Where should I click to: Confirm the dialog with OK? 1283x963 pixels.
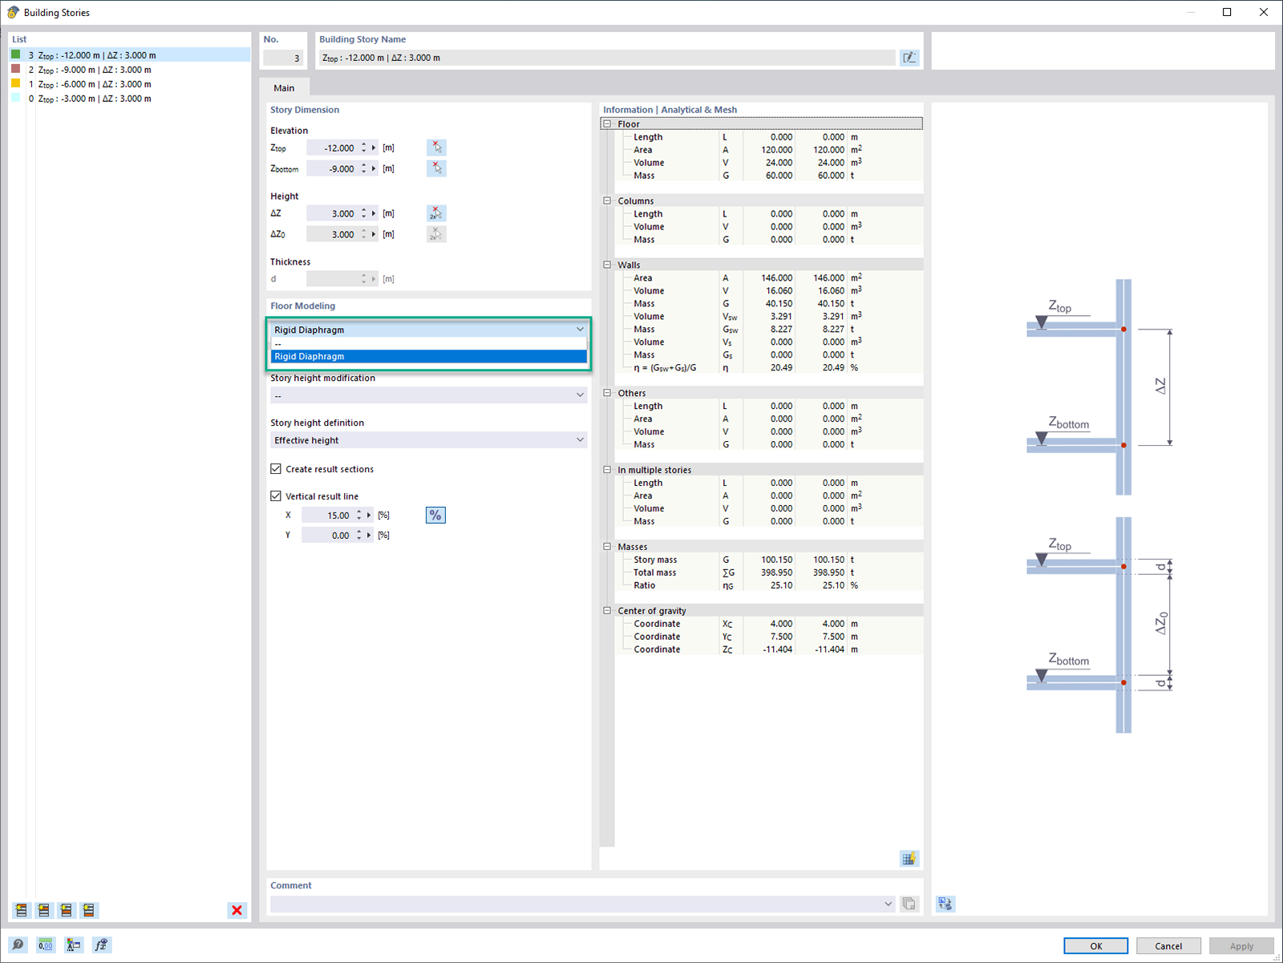pyautogui.click(x=1095, y=946)
